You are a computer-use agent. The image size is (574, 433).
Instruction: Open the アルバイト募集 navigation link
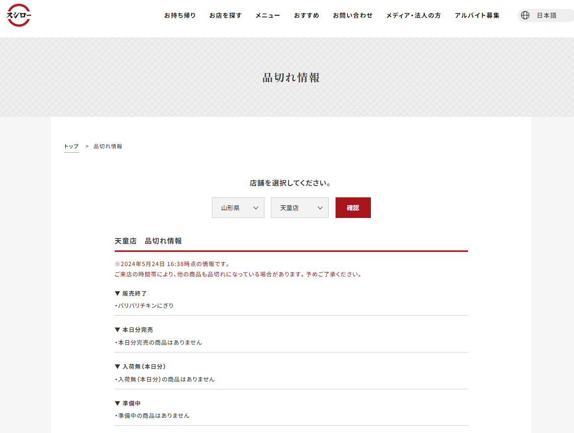pos(477,16)
